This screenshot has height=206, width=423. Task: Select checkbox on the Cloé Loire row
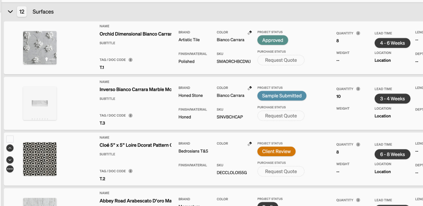tap(10, 139)
